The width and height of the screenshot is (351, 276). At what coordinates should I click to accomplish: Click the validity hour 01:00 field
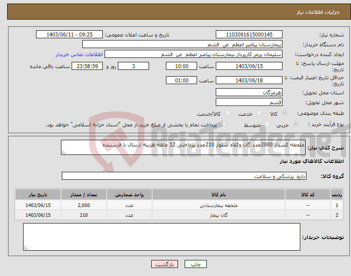[x=182, y=80]
